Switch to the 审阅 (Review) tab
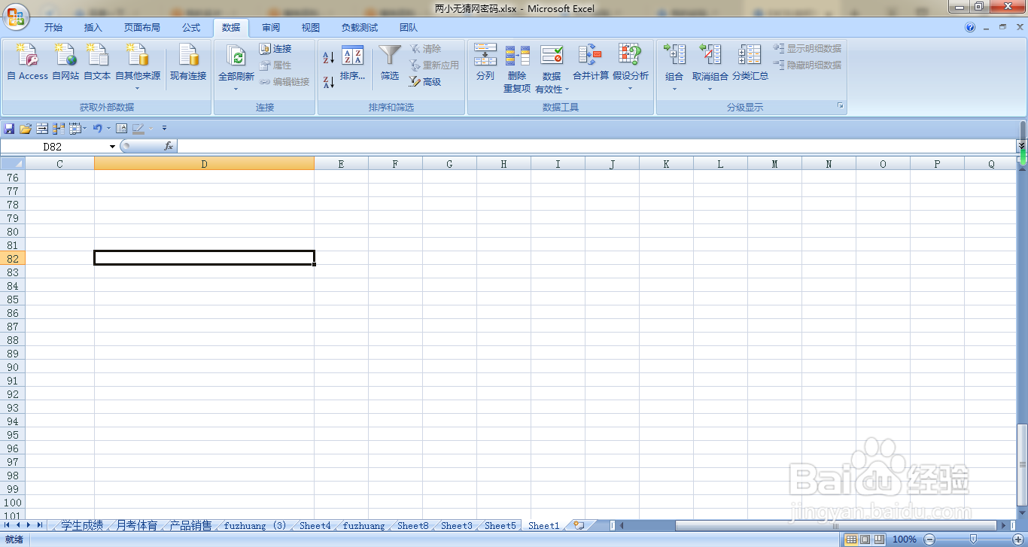Screen dimensions: 1028x547 pyautogui.click(x=271, y=28)
